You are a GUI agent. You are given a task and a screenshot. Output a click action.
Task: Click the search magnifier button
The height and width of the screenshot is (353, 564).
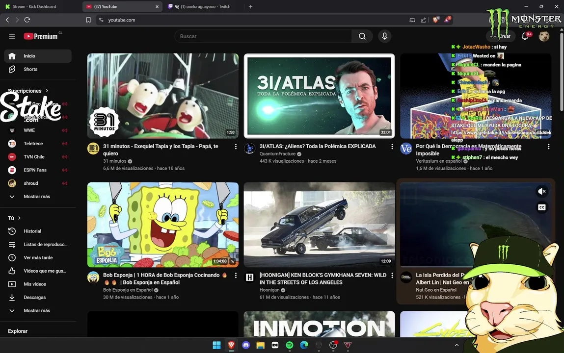[362, 36]
